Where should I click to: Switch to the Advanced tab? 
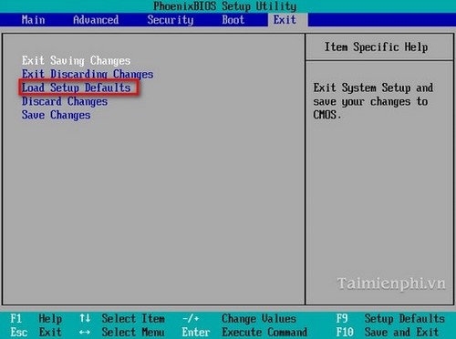pyautogui.click(x=96, y=20)
